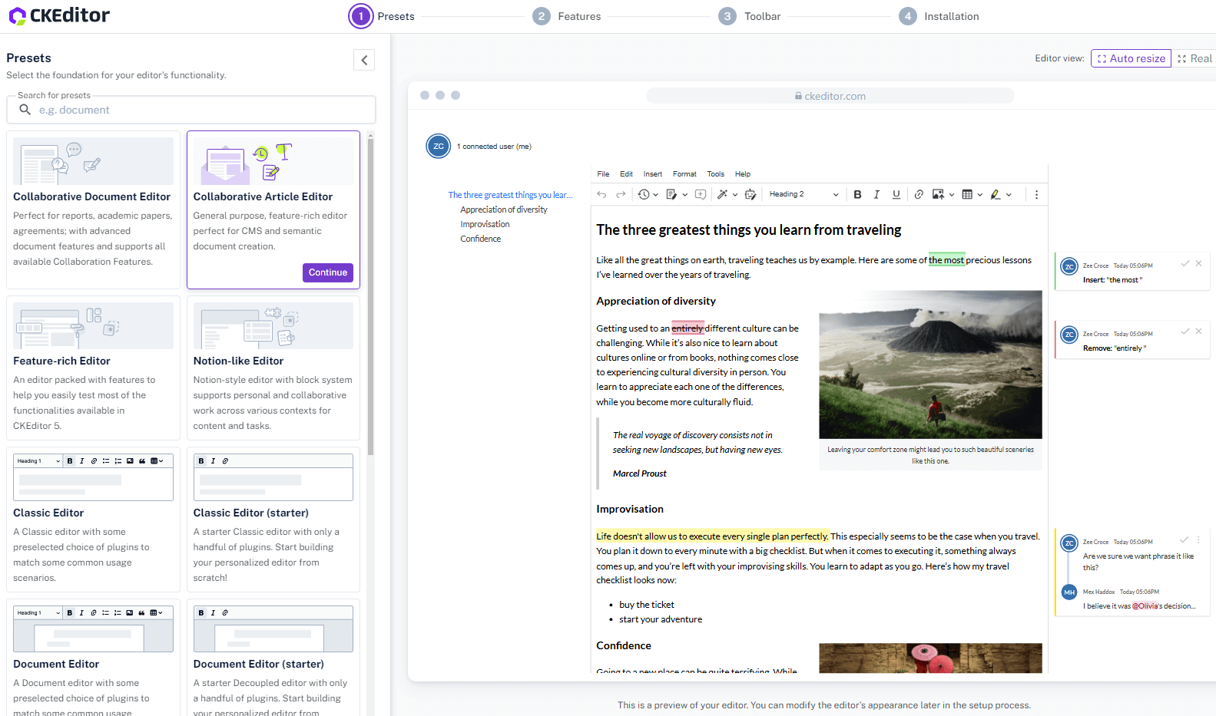Click the underline toolbar icon
This screenshot has width=1216, height=716.
coord(896,195)
